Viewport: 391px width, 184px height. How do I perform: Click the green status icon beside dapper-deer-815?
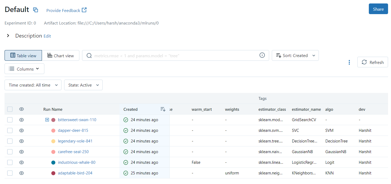click(126, 130)
